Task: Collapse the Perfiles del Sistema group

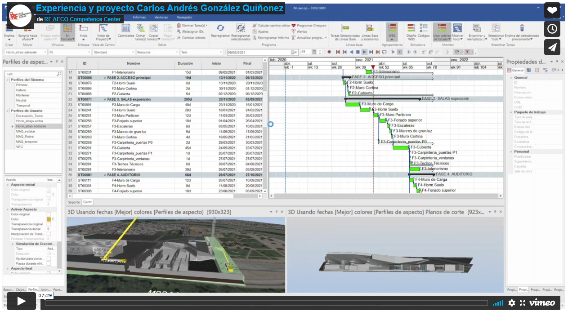Action: (x=7, y=80)
